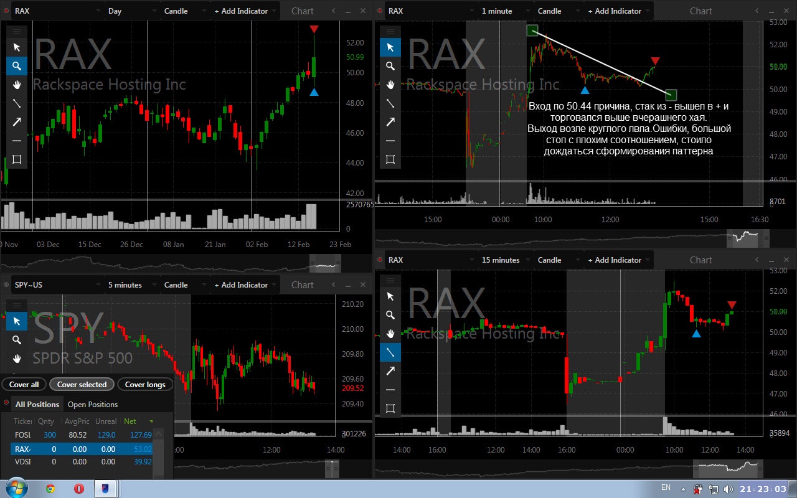The height and width of the screenshot is (498, 797).
Task: Select the hand pan tool in the 15 minutes chart
Action: pos(390,334)
